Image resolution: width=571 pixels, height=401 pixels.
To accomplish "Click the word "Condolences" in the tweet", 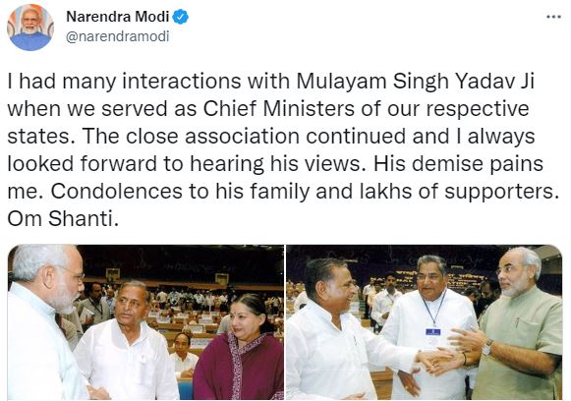I will tap(116, 192).
